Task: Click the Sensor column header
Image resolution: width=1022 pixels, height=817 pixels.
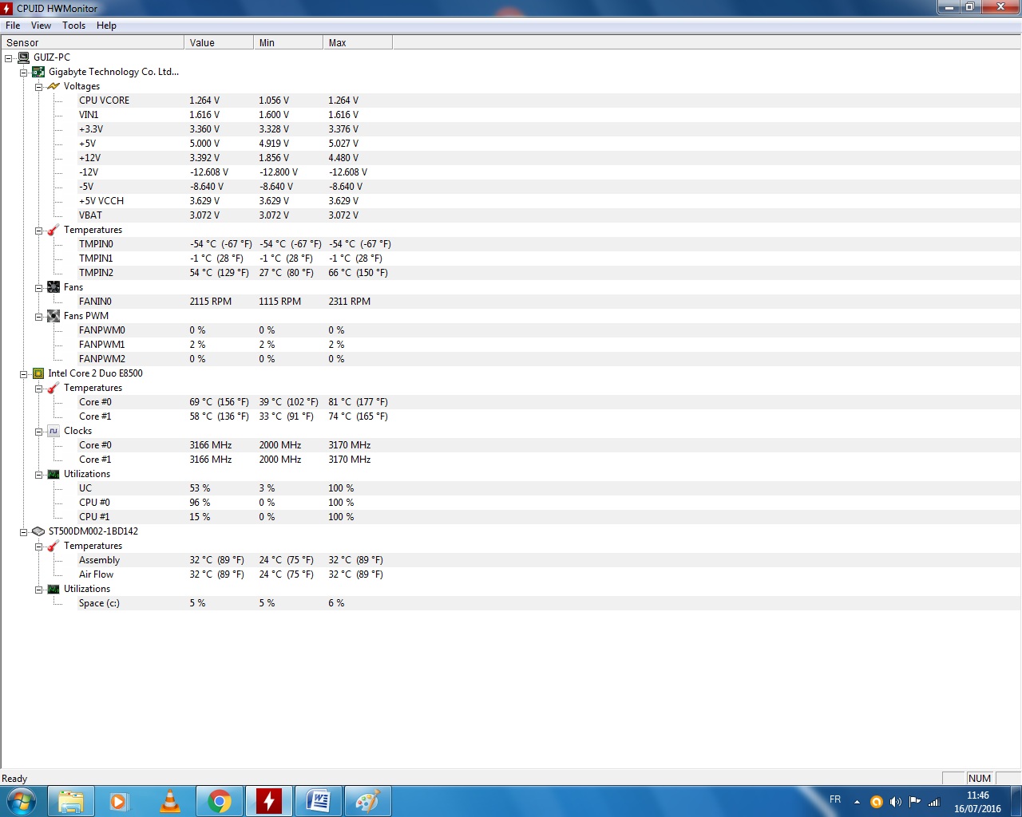Action: point(93,42)
